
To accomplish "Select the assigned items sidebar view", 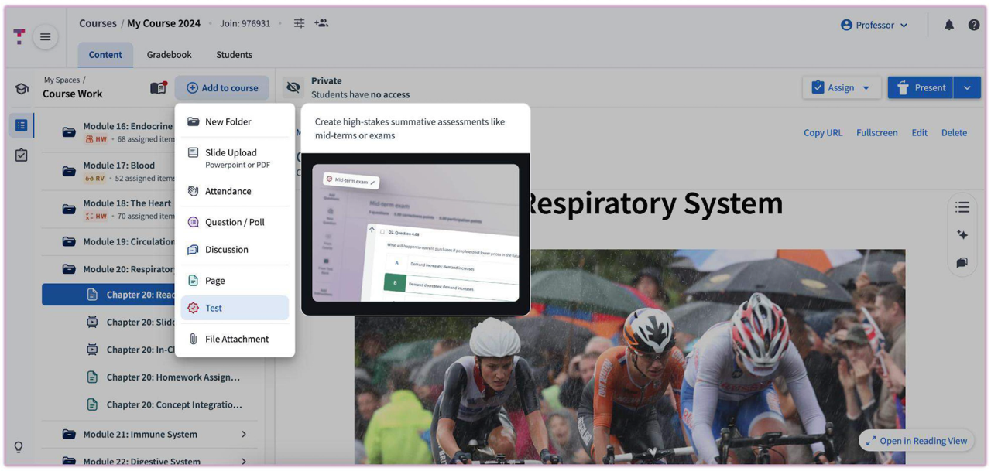I will tap(21, 155).
